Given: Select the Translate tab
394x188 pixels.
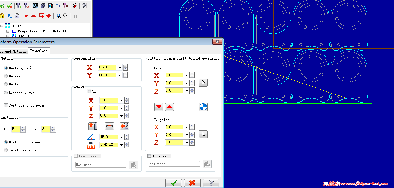Looking at the screenshot, I should tap(39, 51).
